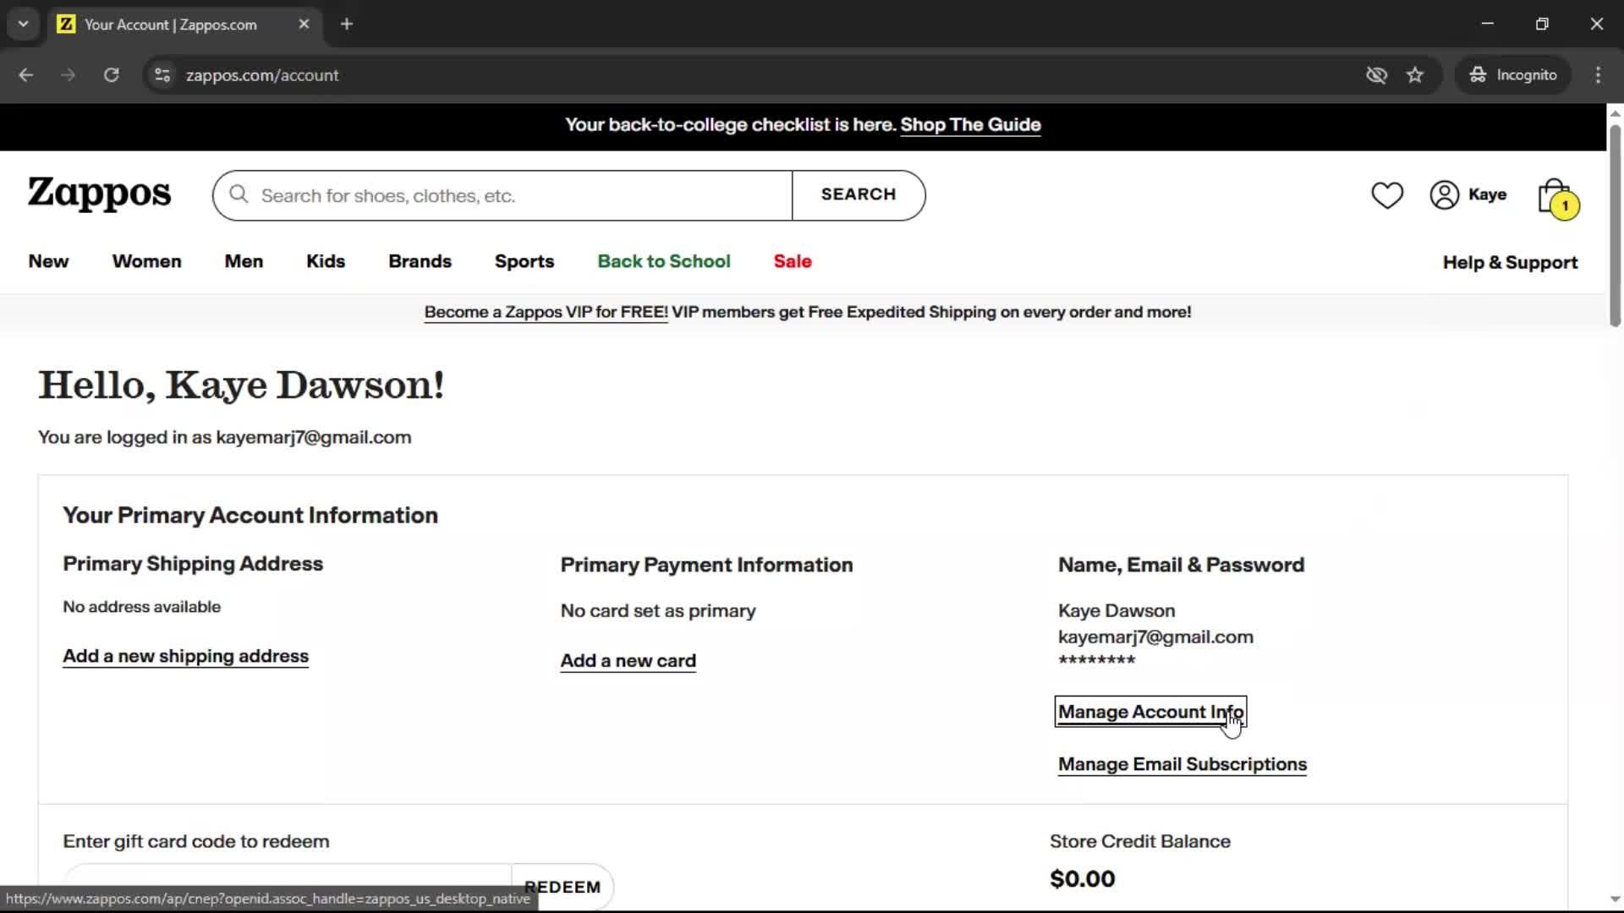The width and height of the screenshot is (1624, 913).
Task: Click the No card set as primary text
Action: [x=658, y=611]
